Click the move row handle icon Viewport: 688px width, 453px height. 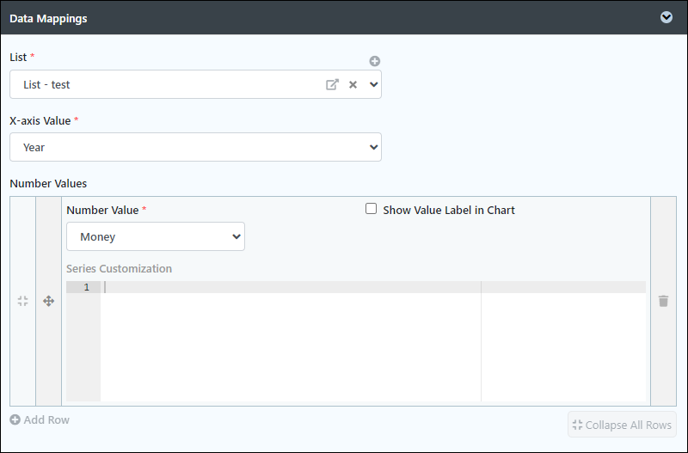(x=49, y=301)
